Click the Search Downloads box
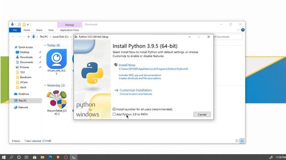Screen dimensions: 286x160 (x=228, y=37)
